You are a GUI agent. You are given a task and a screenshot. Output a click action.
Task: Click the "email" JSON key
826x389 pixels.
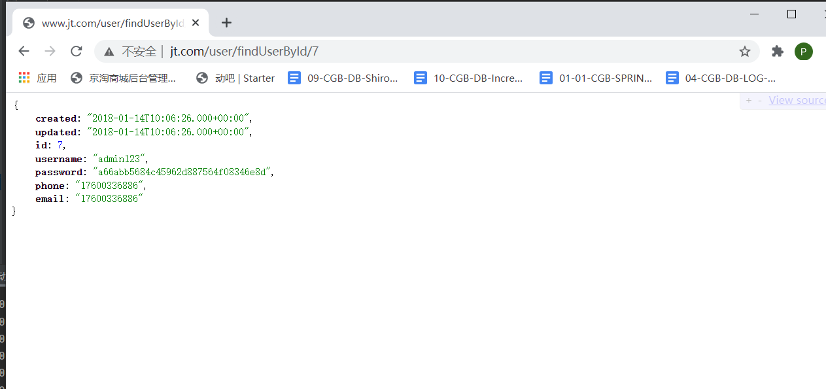coord(51,199)
